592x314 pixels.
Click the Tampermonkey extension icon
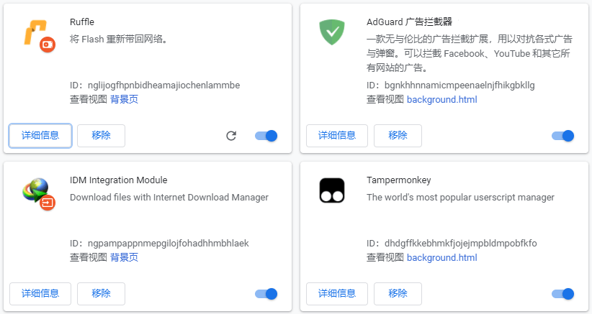tap(332, 190)
